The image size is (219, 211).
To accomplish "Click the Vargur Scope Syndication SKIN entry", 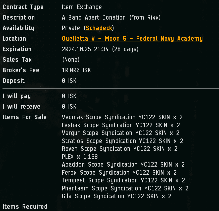I will [121, 133].
